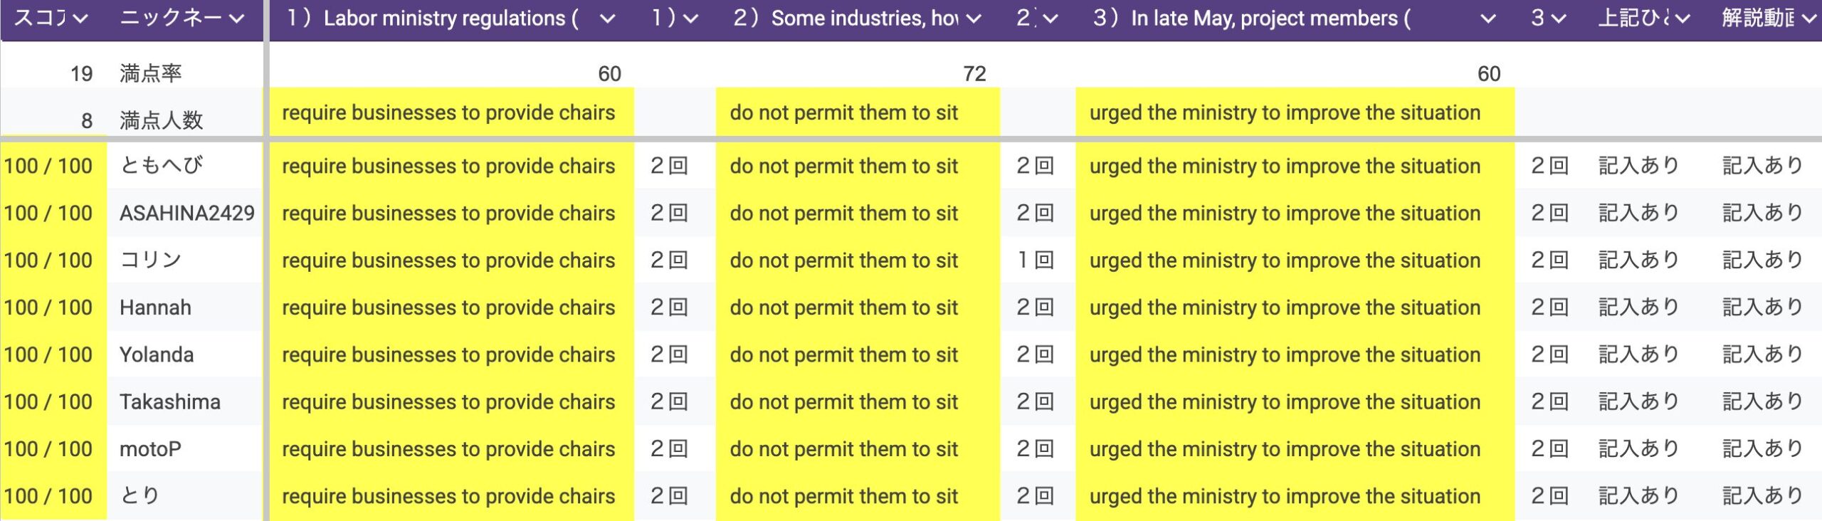This screenshot has width=1822, height=521.
Task: Expand the Labor ministry regulations column dropdown
Action: click(607, 19)
